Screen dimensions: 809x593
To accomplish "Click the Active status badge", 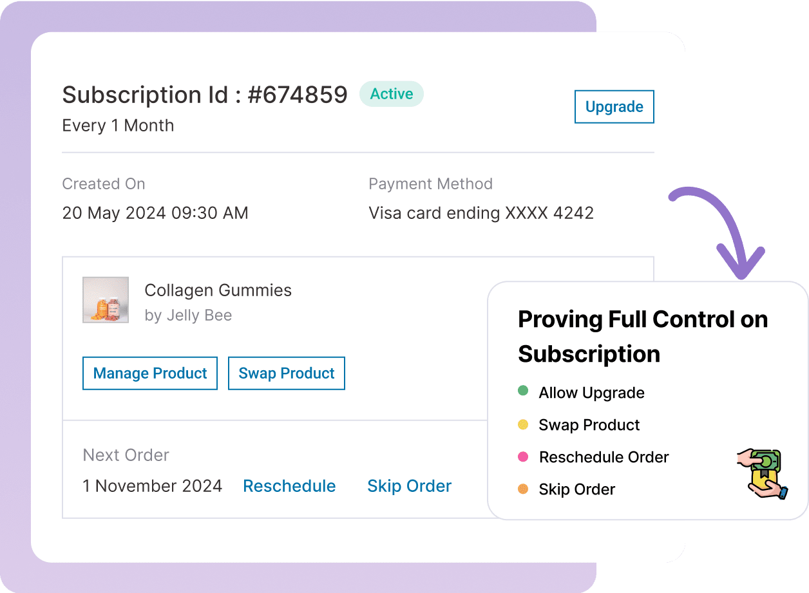I will [x=392, y=94].
